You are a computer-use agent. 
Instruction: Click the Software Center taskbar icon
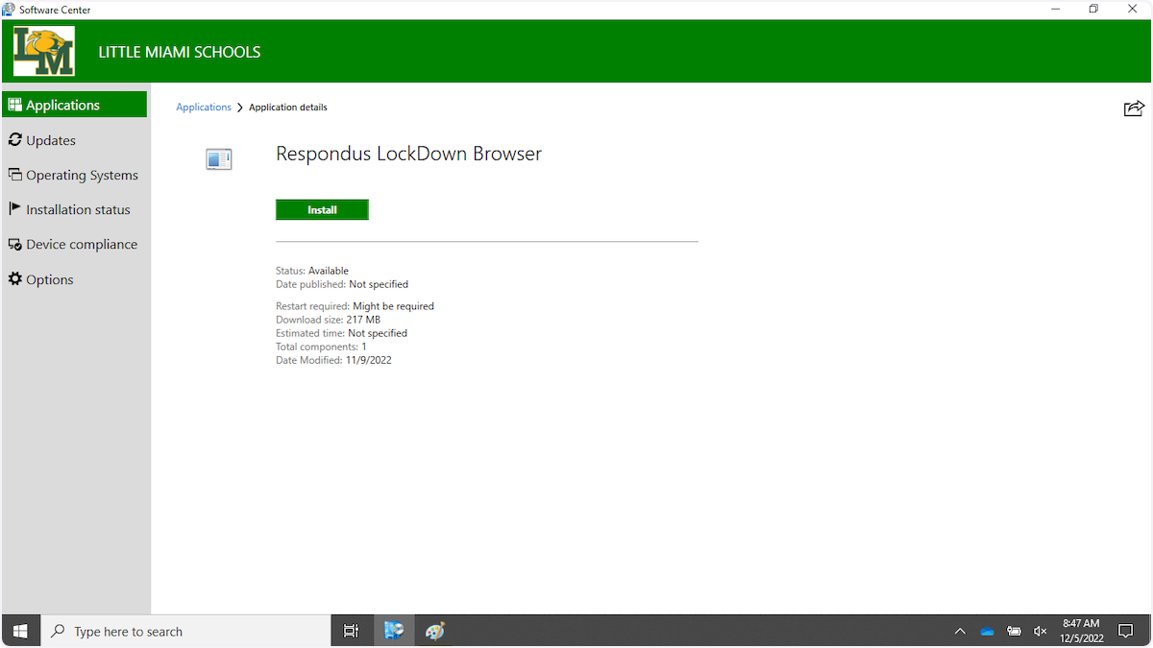tap(393, 631)
